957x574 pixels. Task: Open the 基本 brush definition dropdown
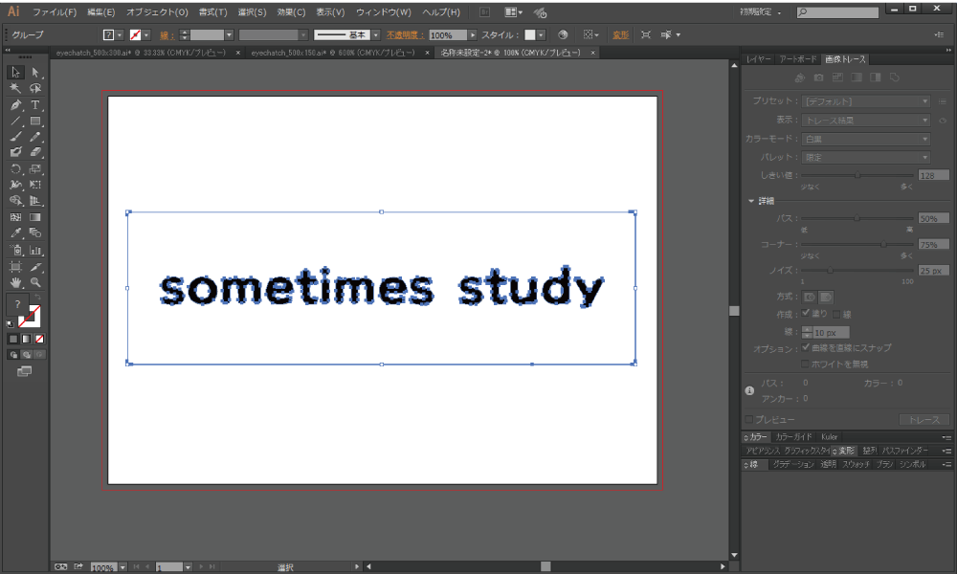point(376,35)
